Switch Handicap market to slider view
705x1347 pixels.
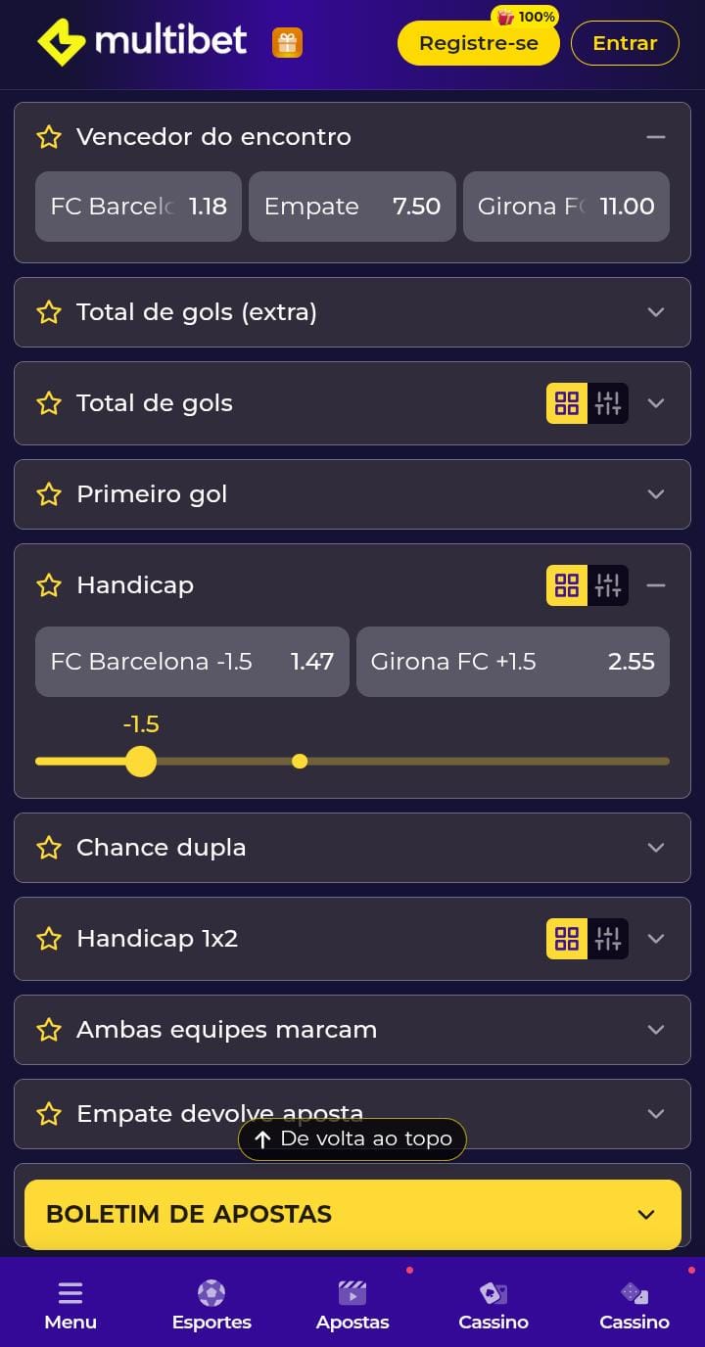[608, 585]
